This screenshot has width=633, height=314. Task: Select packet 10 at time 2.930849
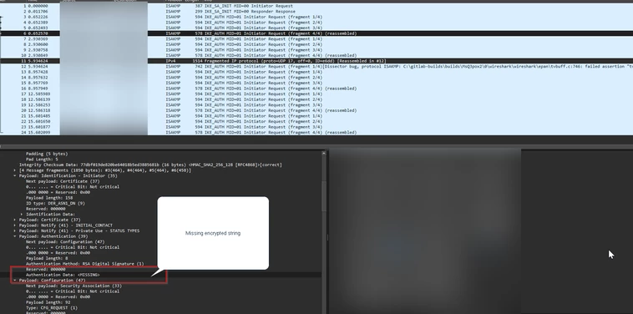tap(316, 55)
